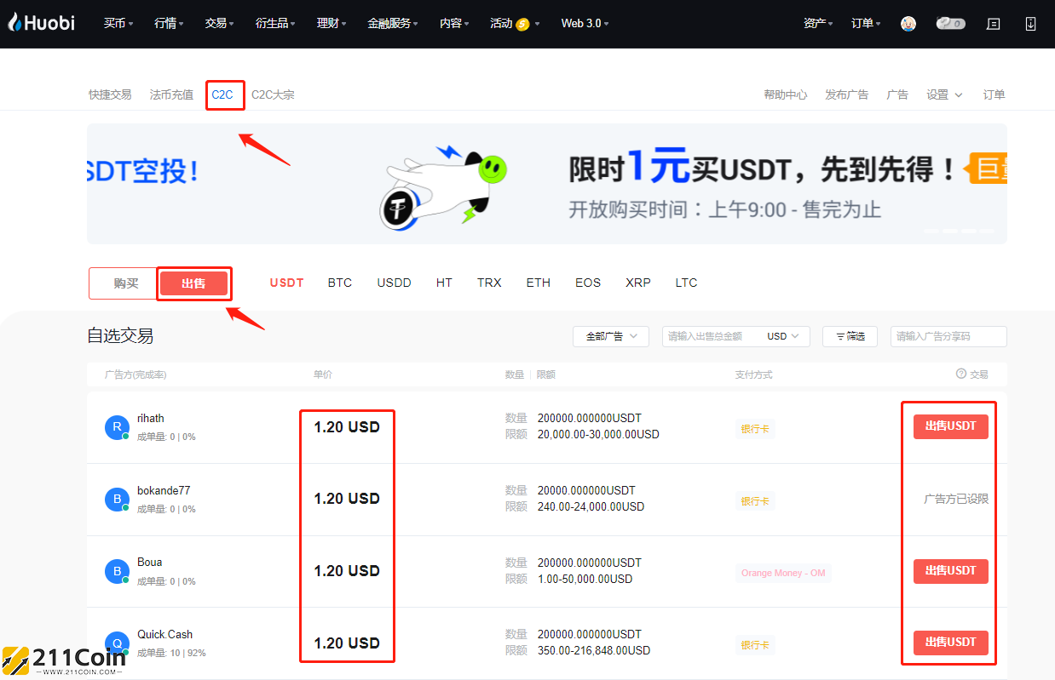Click the 广告方已设限 text

pos(956,499)
